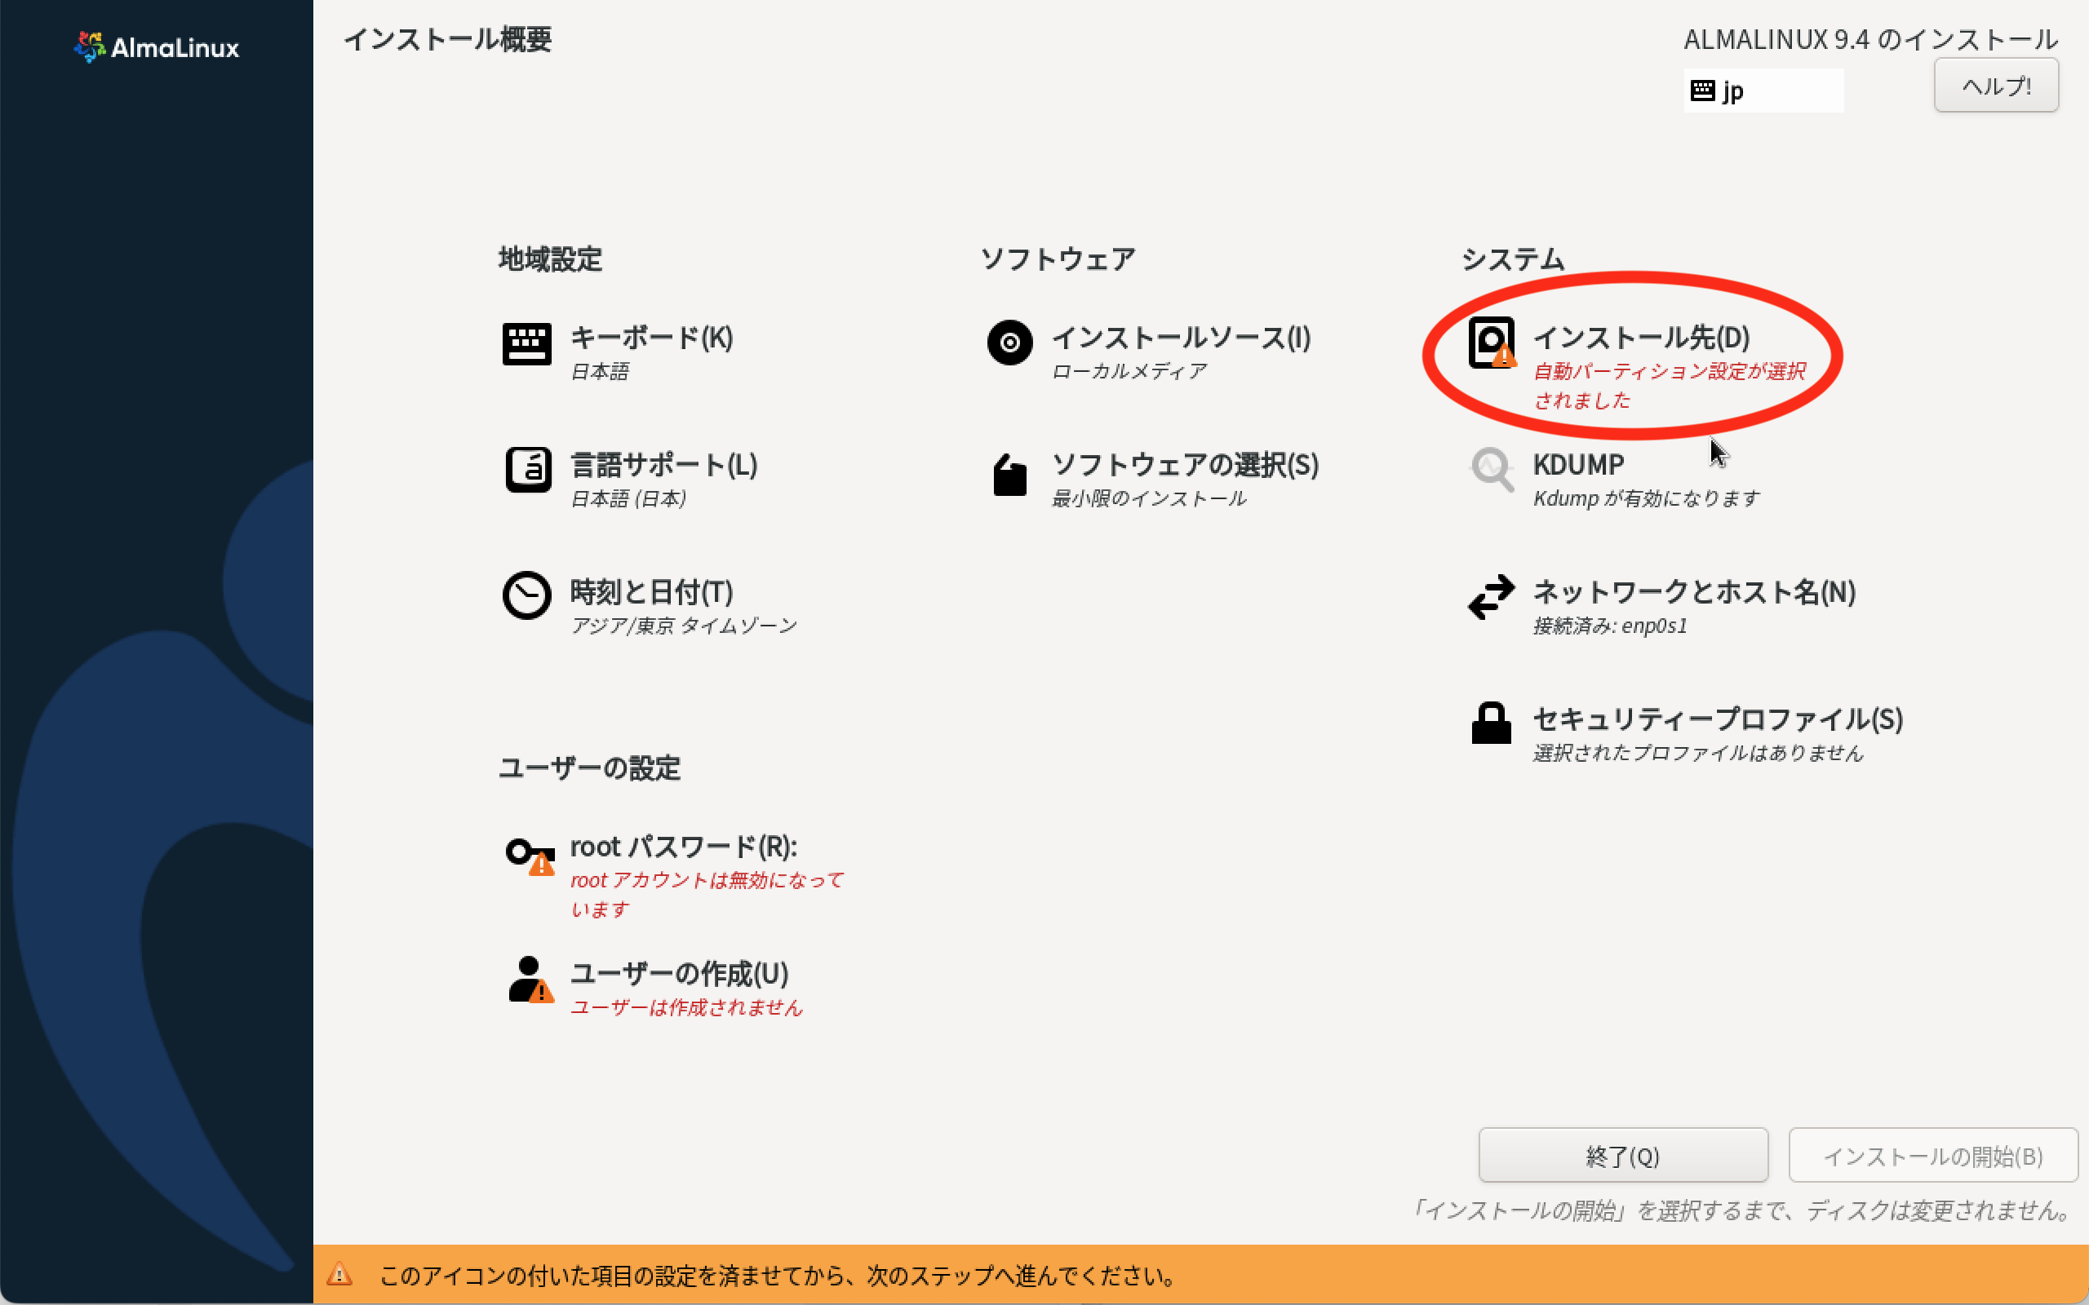The width and height of the screenshot is (2089, 1305).
Task: Open キーボード(K) settings
Action: click(652, 338)
